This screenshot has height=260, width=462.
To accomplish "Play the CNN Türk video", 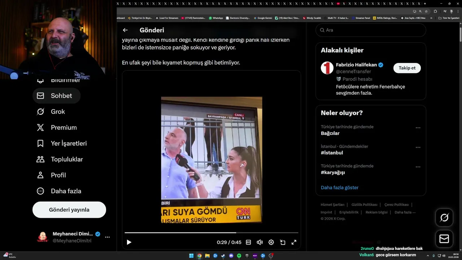I will (129, 242).
